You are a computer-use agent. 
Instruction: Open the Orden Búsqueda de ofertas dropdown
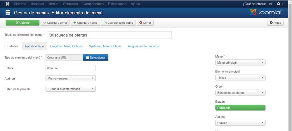[240, 93]
